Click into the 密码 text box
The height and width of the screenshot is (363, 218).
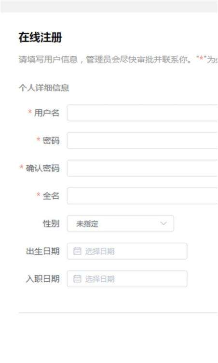[142, 141]
